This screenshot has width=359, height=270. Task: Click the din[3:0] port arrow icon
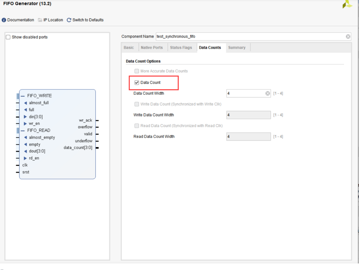[x=26, y=117]
